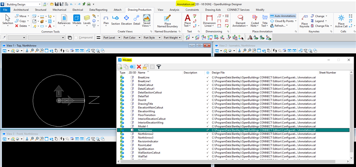The image size is (356, 167).
Task: Click the Save icon in quick access toolbar
Action: coord(57,4)
